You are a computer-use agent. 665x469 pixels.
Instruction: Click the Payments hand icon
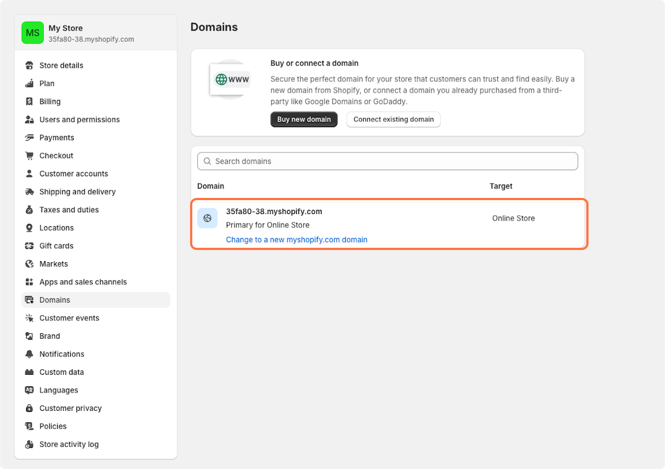pyautogui.click(x=29, y=137)
